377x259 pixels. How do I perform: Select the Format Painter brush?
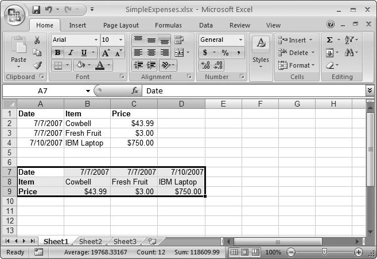coord(37,65)
